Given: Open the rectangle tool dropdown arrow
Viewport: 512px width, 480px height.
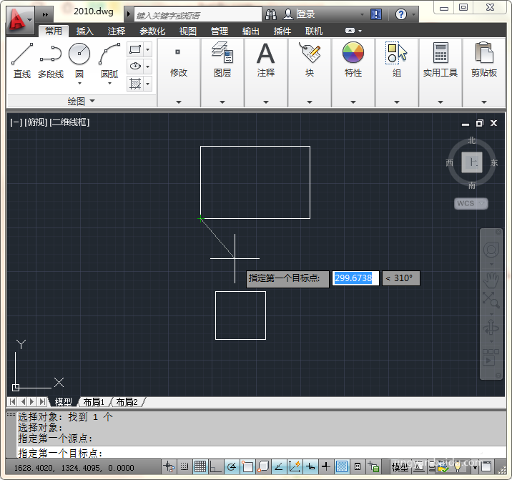Looking at the screenshot, I should 147,49.
